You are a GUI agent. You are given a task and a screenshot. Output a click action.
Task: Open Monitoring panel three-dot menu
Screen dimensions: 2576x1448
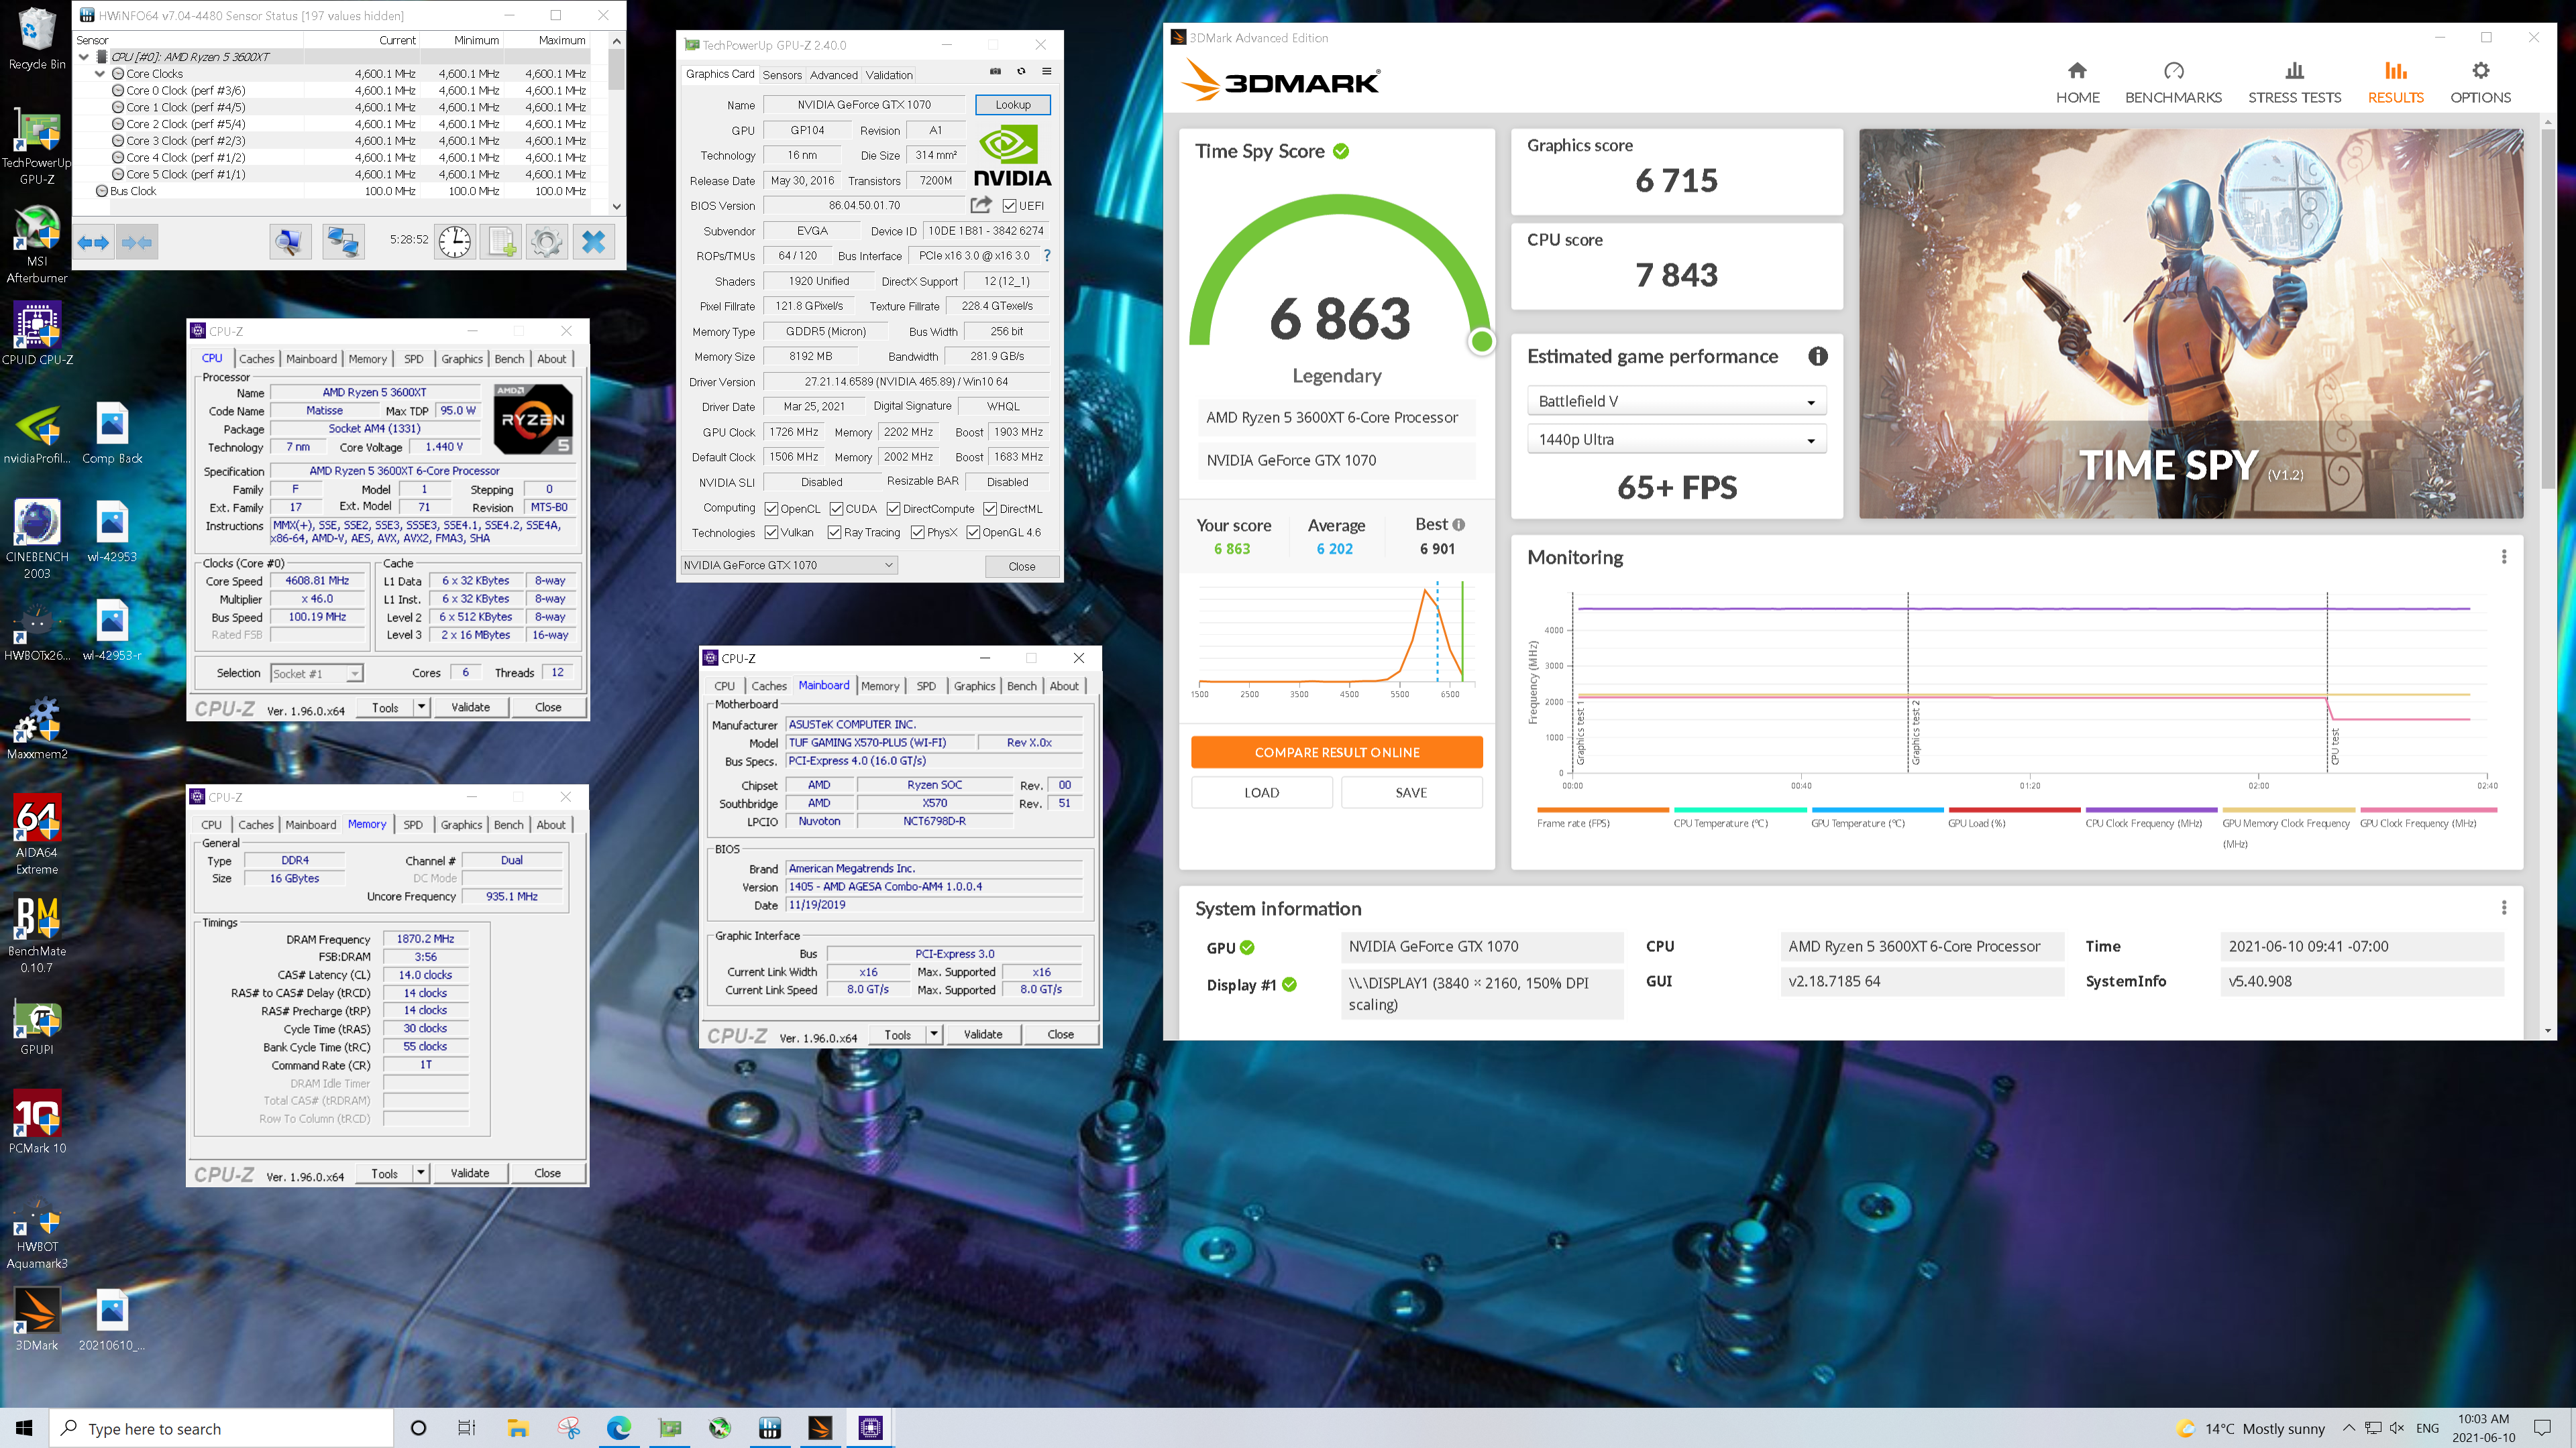2503,556
